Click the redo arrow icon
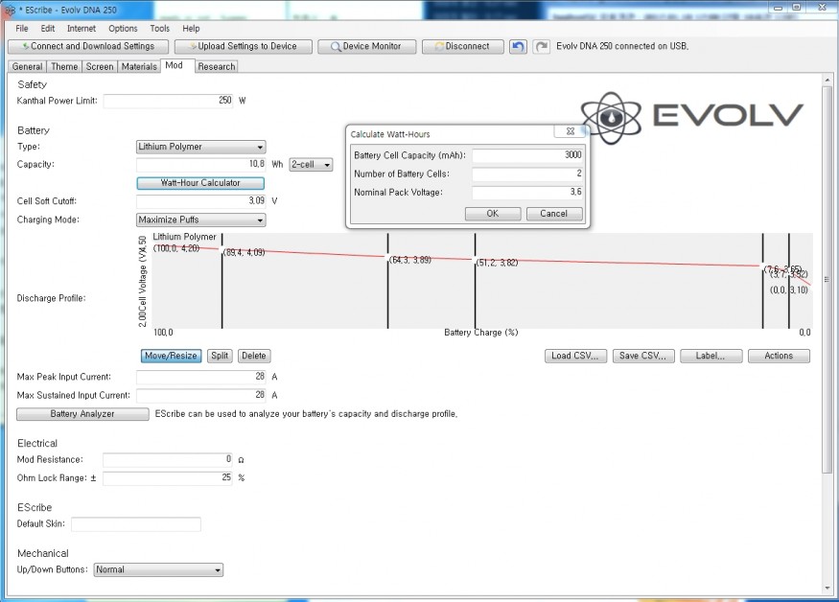 542,47
